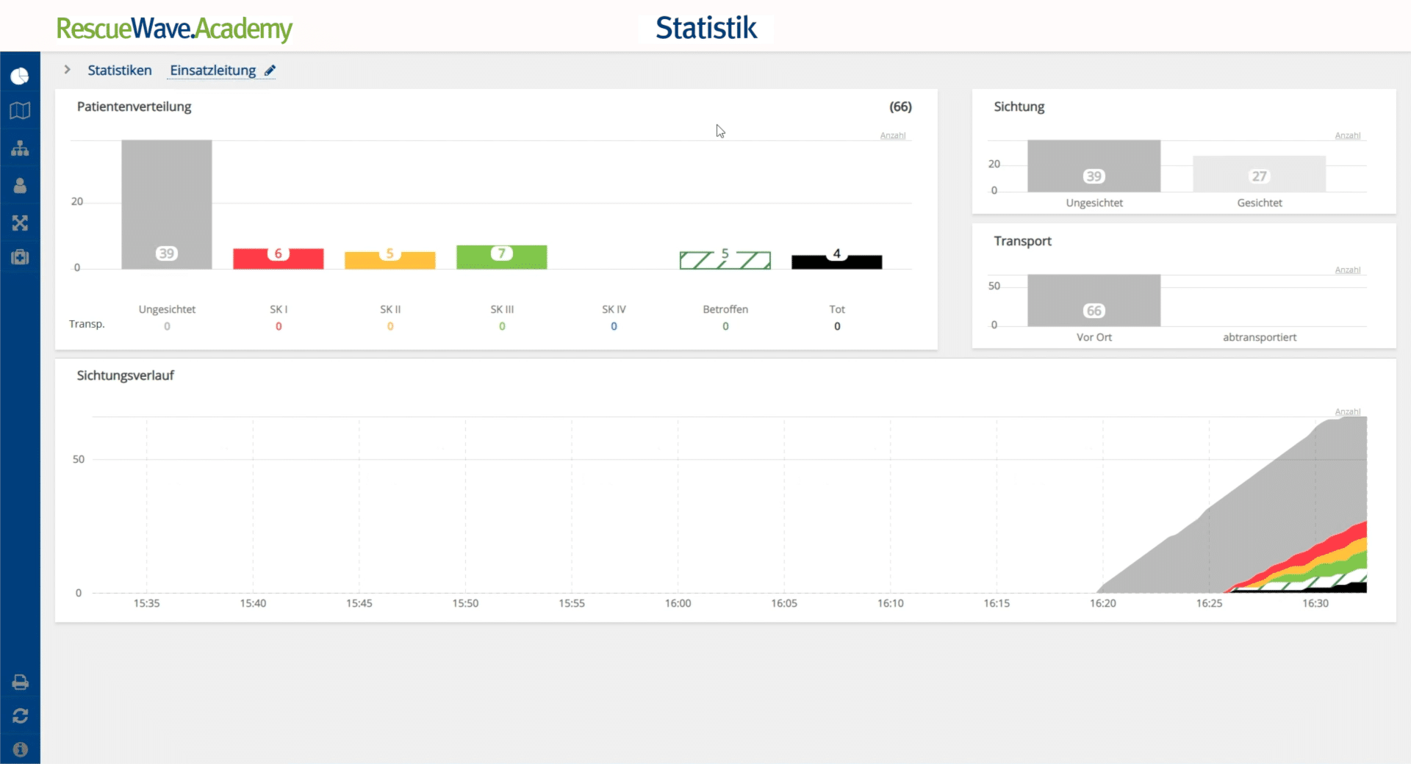Click the 'Tot' axis label

[837, 309]
